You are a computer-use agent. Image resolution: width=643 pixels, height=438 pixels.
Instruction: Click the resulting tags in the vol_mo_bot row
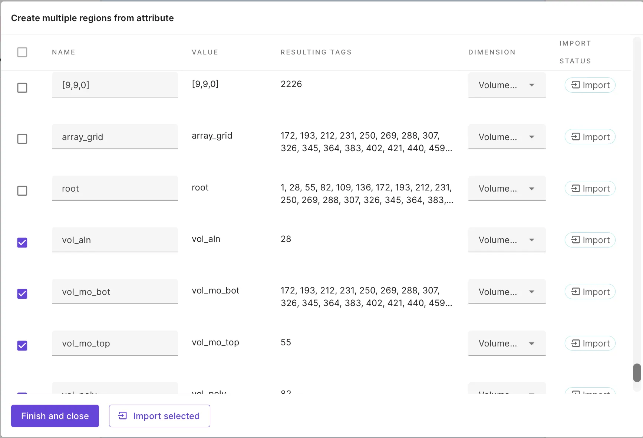click(x=366, y=297)
